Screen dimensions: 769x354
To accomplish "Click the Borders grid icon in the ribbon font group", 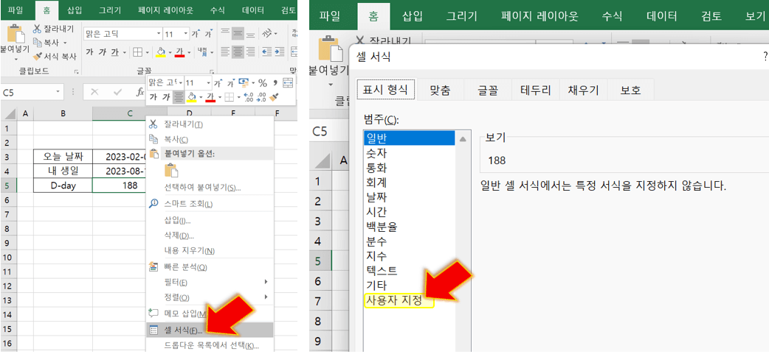I will point(138,52).
